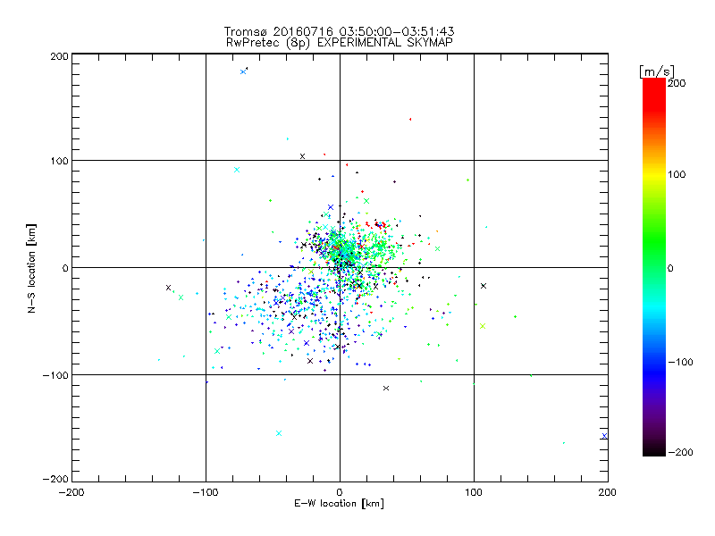Screen dimensions: 715x536
Task: Click the colorbar label '0'
Action: click(670, 269)
